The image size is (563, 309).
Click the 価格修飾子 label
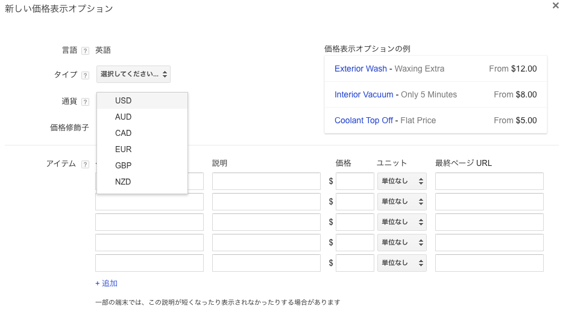pyautogui.click(x=69, y=127)
